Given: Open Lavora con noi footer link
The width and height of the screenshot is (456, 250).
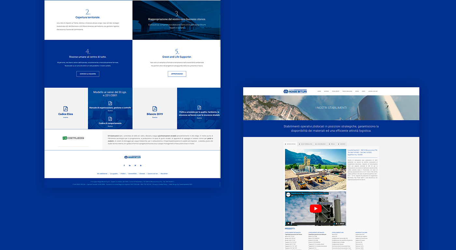Looking at the screenshot, I should pos(153,174).
